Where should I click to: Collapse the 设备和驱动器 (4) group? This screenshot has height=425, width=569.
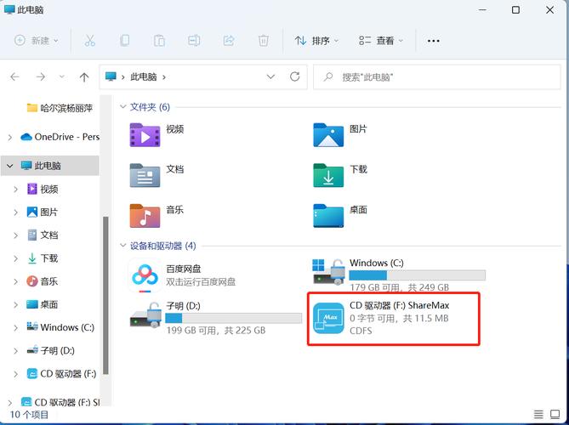(x=122, y=246)
